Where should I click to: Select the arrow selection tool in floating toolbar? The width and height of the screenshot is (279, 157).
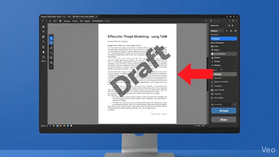click(51, 38)
